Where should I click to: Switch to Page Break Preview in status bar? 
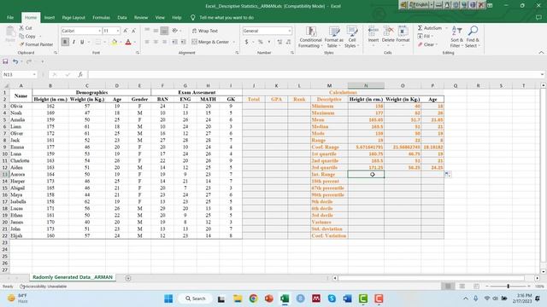pos(476,287)
